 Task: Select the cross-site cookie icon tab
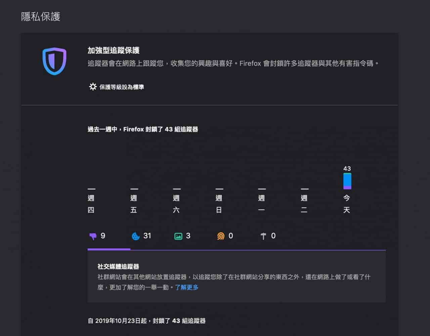click(135, 236)
